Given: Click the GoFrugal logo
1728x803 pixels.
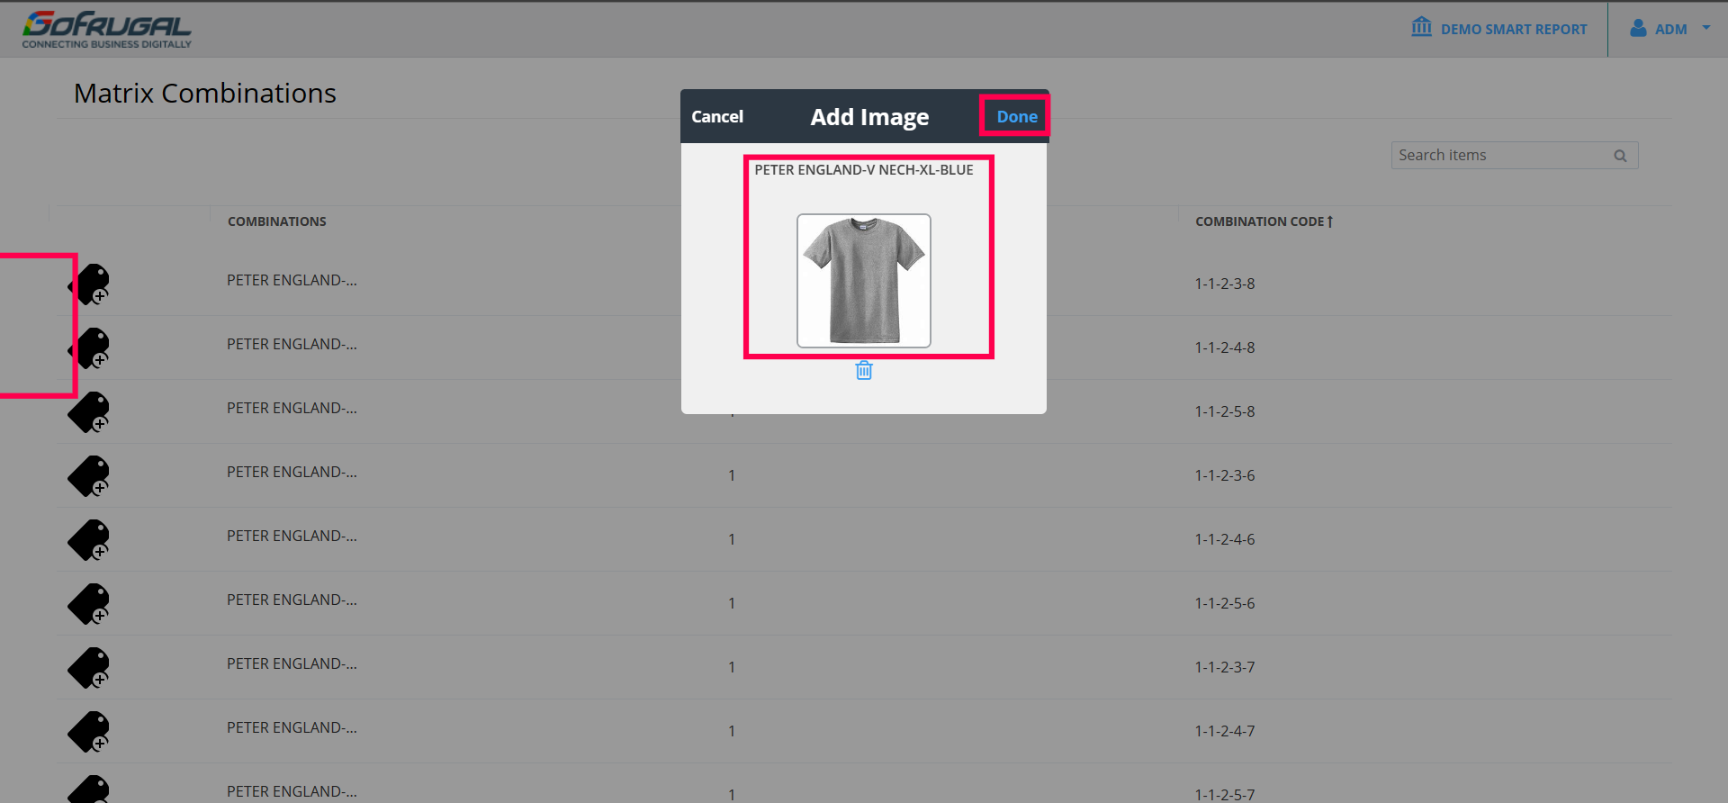Looking at the screenshot, I should (107, 29).
